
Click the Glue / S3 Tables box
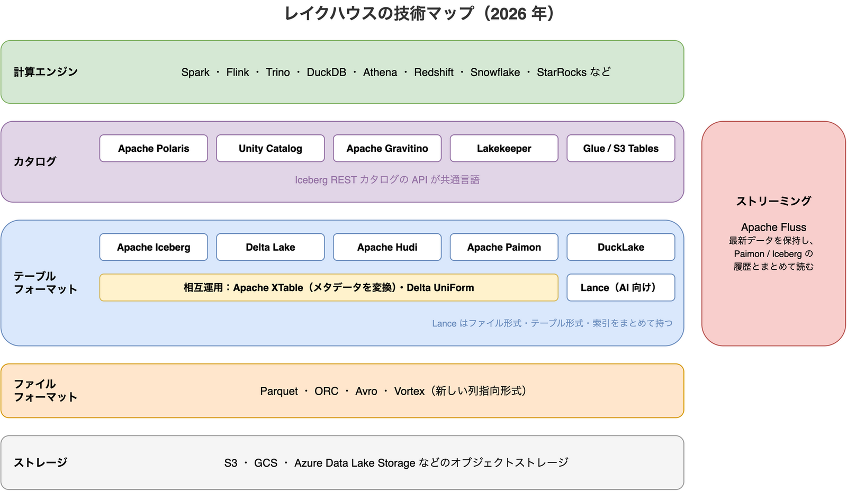click(x=621, y=148)
